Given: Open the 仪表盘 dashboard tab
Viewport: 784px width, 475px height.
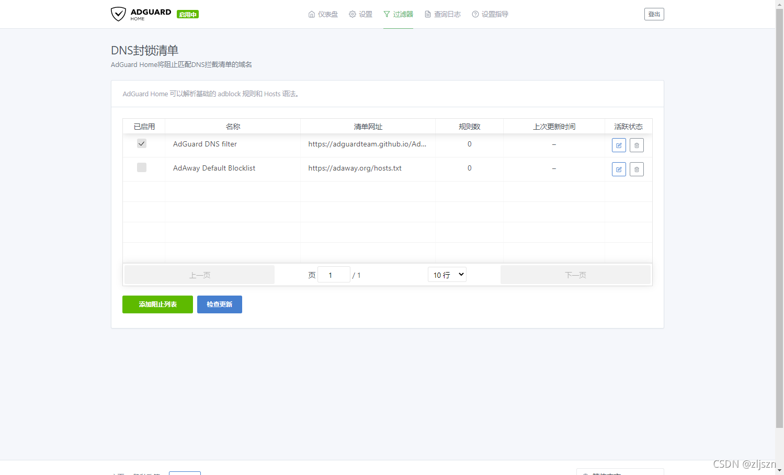Looking at the screenshot, I should coord(323,14).
